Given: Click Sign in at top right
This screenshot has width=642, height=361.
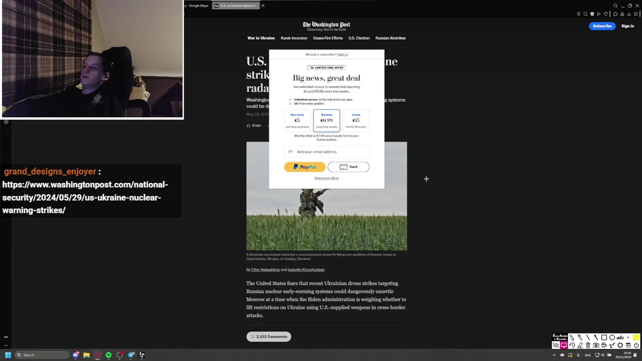Looking at the screenshot, I should [627, 26].
